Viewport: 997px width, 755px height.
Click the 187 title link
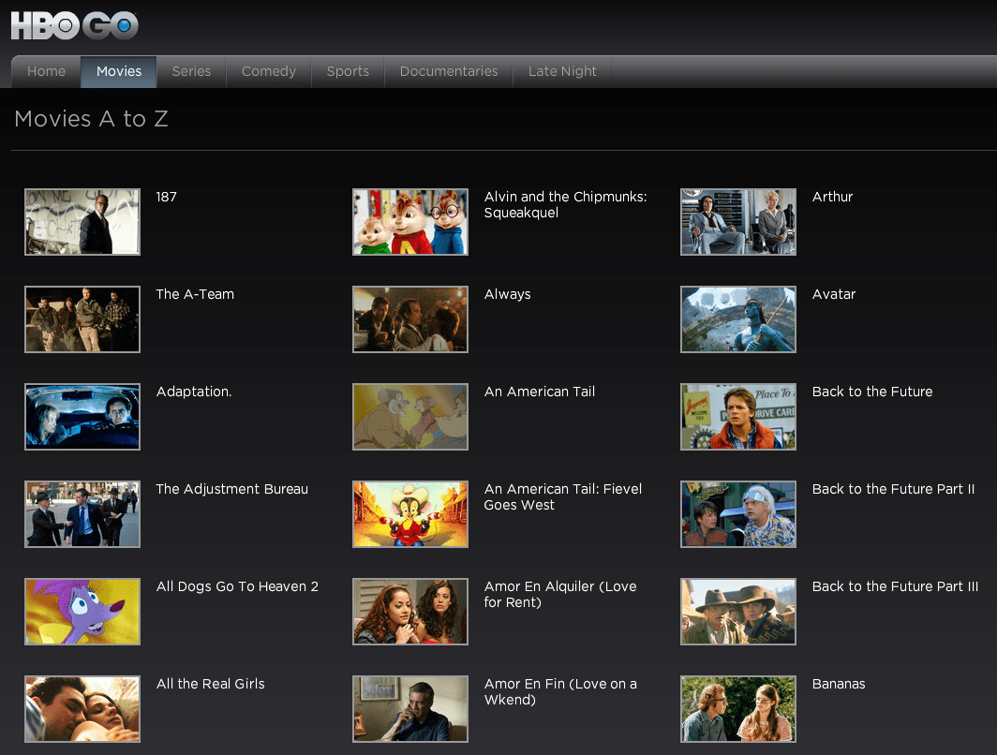[167, 197]
